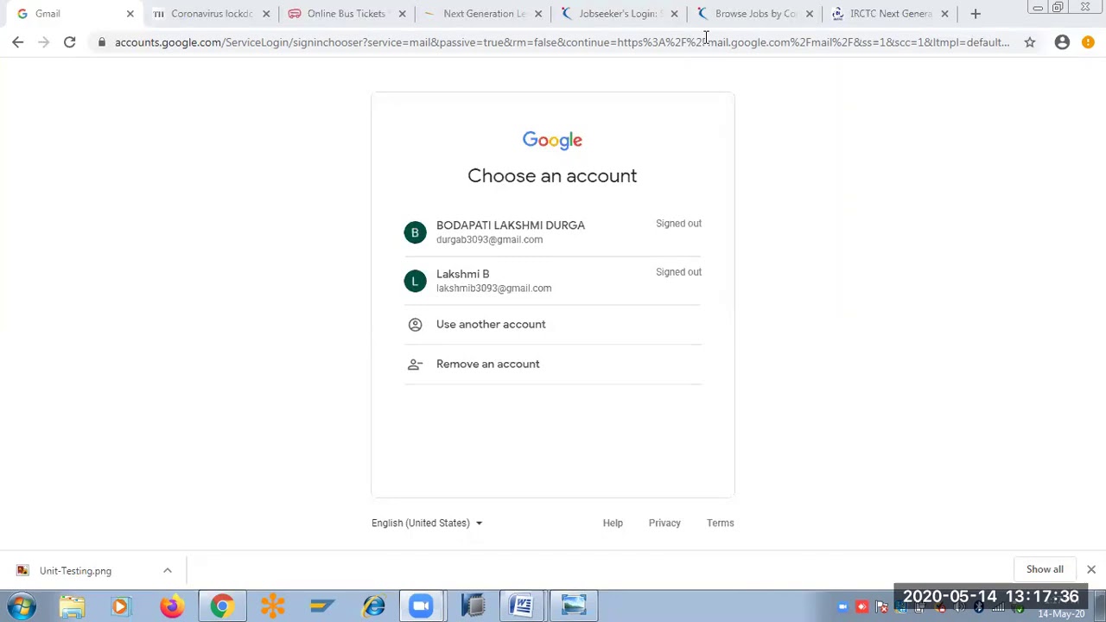Open the orange asterisk taskbar app

point(273,606)
